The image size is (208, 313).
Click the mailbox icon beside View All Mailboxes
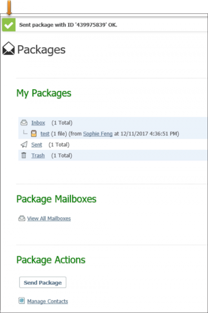[22, 218]
